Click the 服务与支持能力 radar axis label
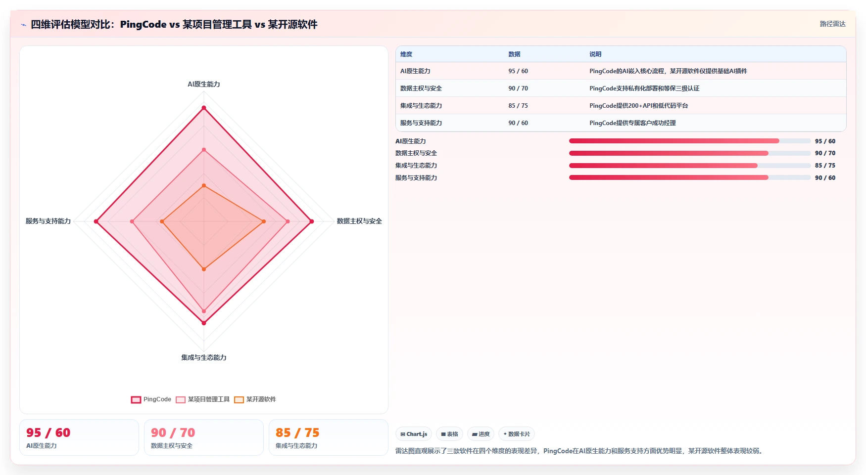 point(48,221)
